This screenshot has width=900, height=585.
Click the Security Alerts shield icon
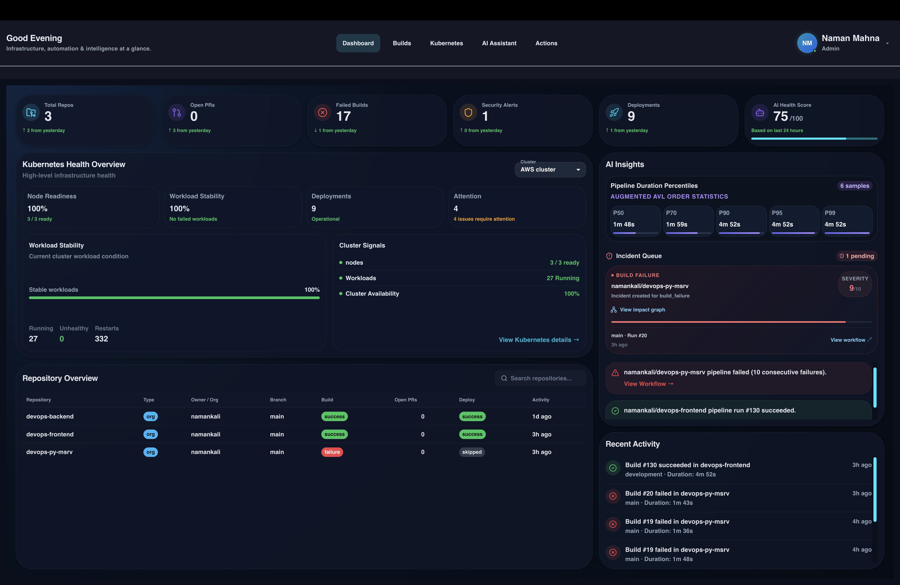pos(468,113)
